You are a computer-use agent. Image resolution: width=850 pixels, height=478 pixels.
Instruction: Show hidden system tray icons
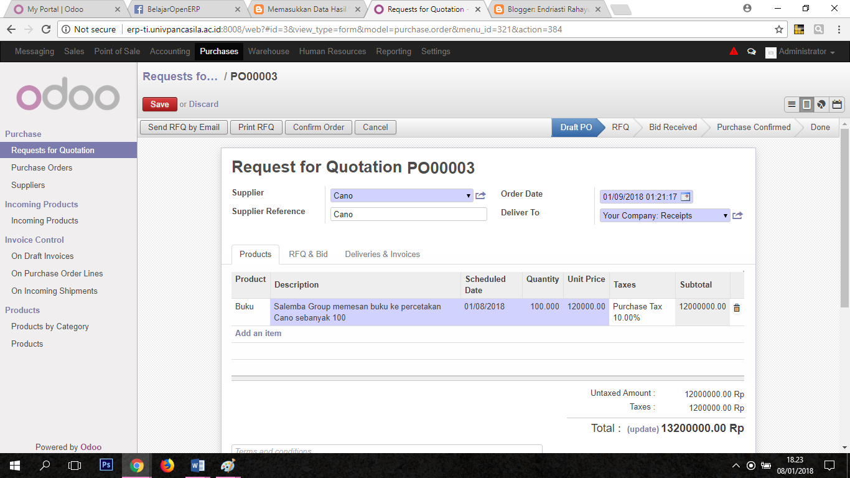[x=736, y=466]
